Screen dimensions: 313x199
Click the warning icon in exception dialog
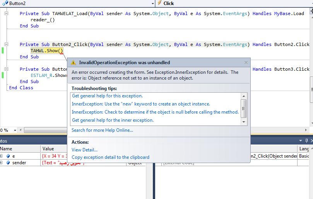pyautogui.click(x=74, y=63)
